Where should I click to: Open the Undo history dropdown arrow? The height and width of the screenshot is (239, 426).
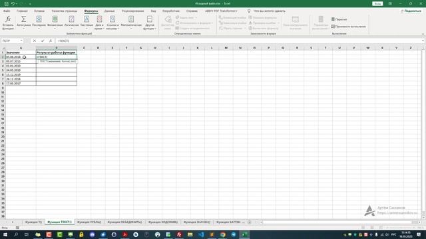coord(16,4)
